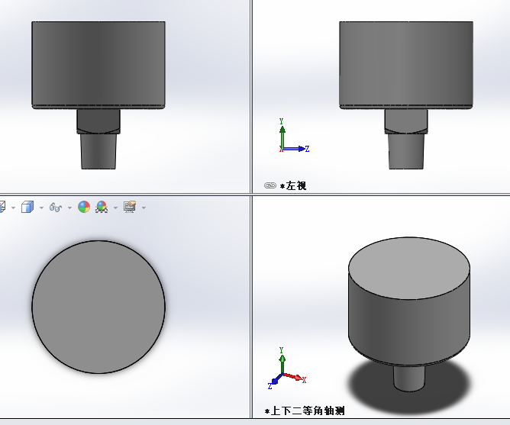Click the View Settings monitor icon
Image resolution: width=510 pixels, height=425 pixels.
click(x=130, y=207)
